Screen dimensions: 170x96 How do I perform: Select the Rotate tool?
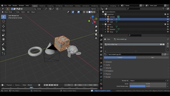[x=3, y=30]
